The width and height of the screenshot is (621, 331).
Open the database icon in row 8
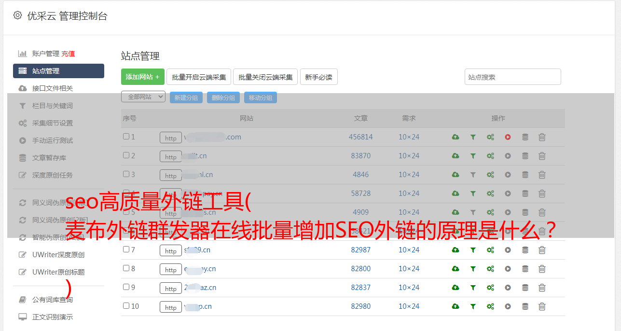[525, 269]
